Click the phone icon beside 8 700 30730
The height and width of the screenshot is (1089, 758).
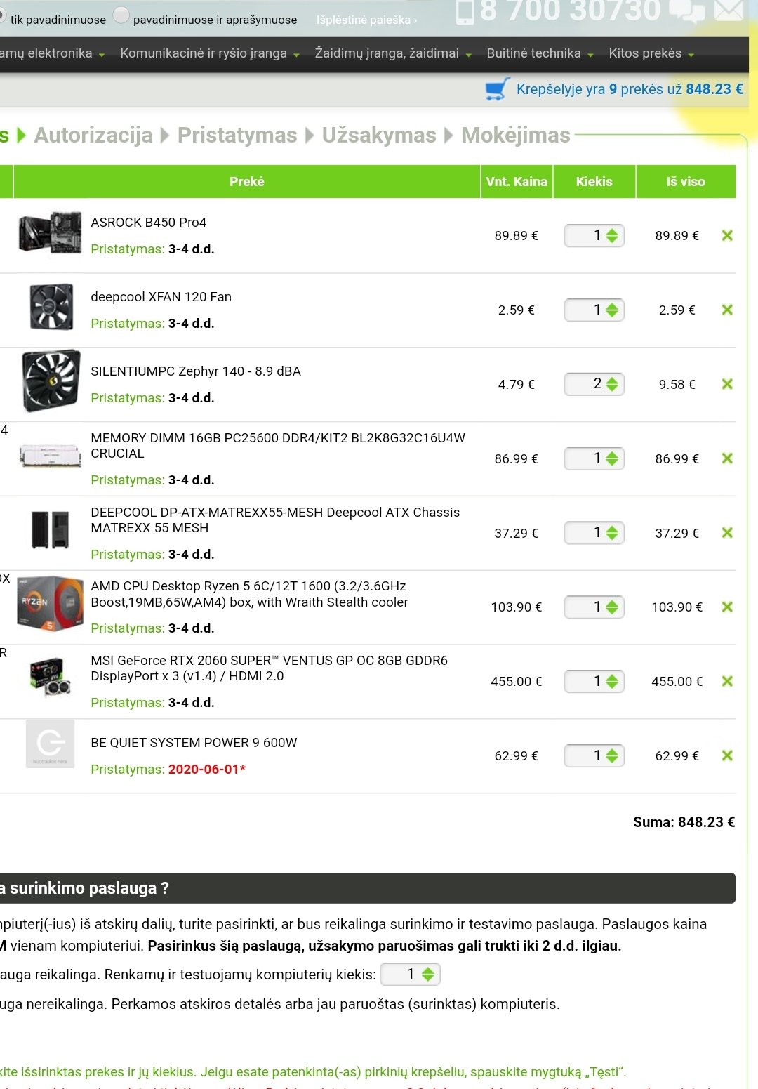pos(465,12)
